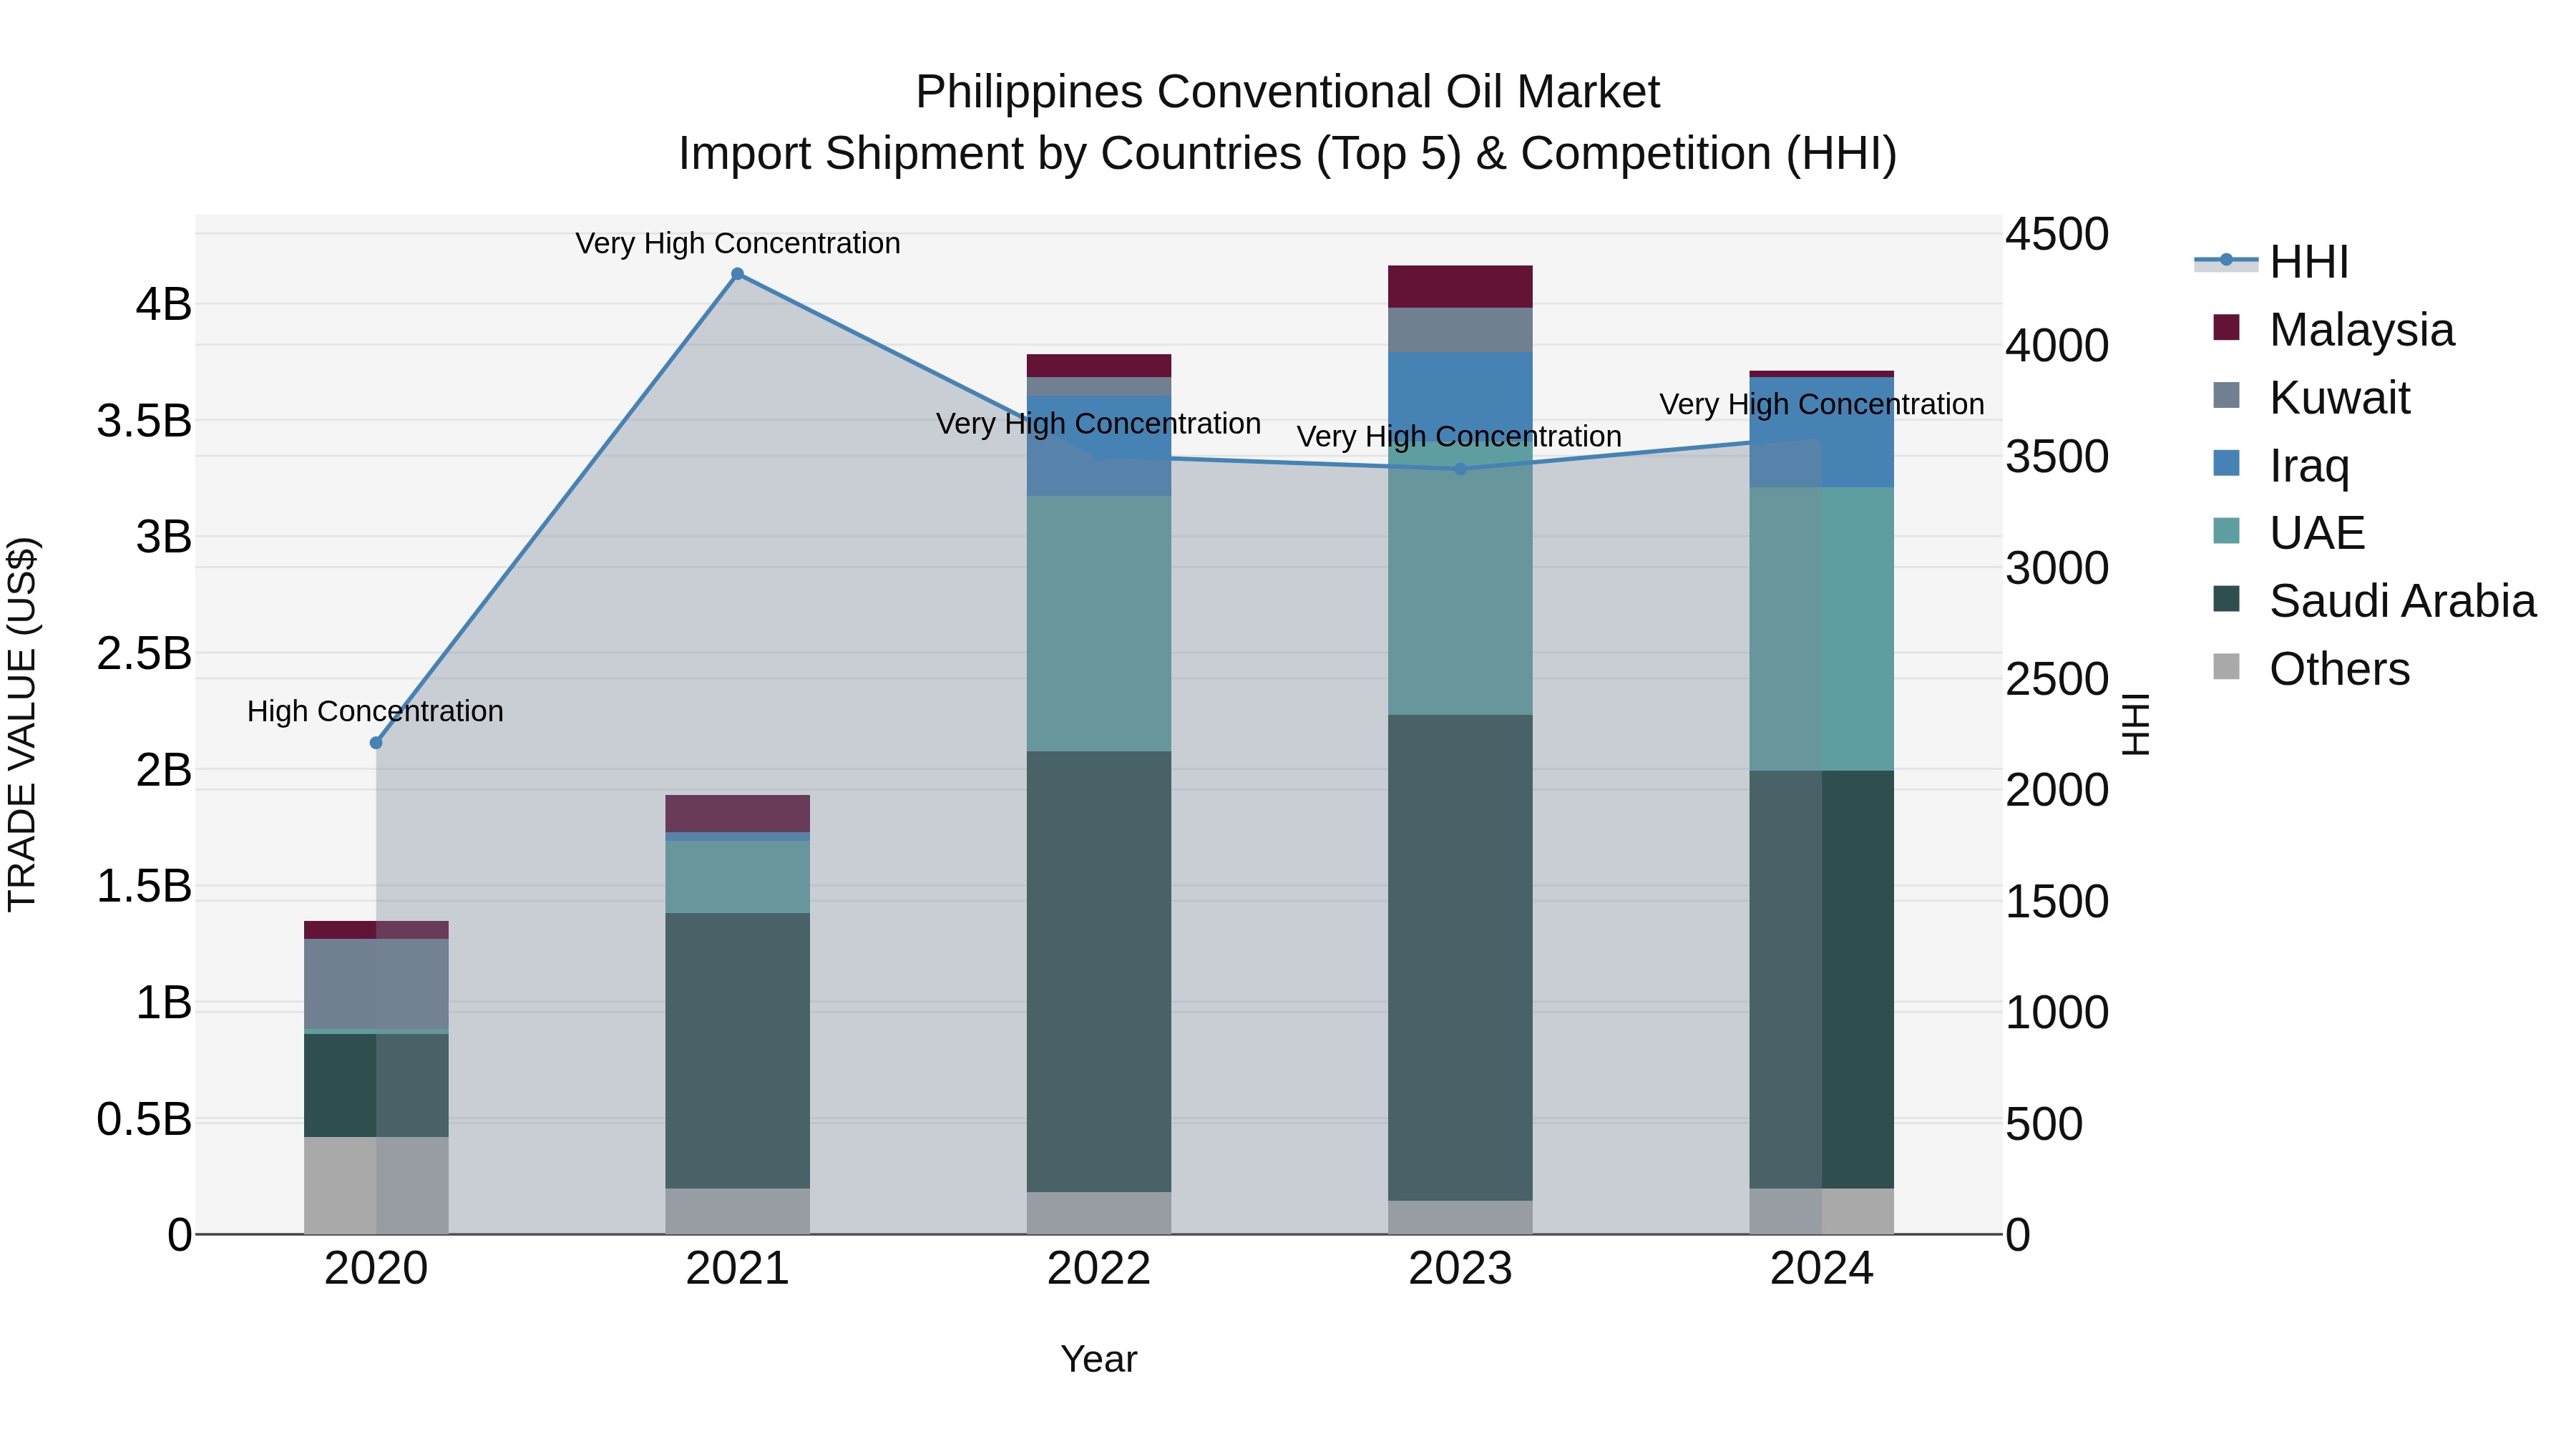Click the 1500 tick on right axis

pyautogui.click(x=2057, y=901)
